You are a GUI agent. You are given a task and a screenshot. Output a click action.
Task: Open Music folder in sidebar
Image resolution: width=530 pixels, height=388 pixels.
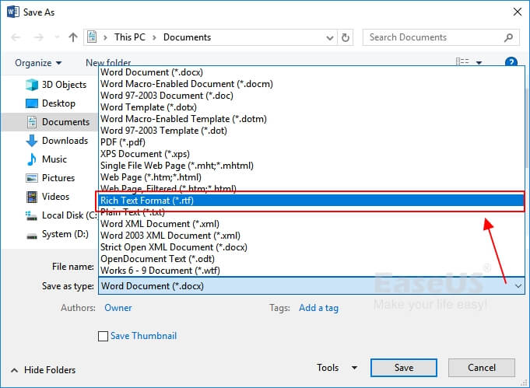point(54,159)
